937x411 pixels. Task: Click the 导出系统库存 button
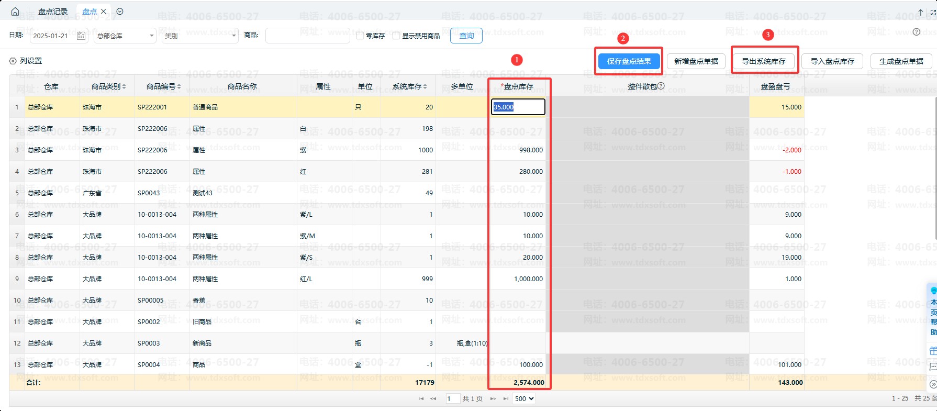point(763,61)
